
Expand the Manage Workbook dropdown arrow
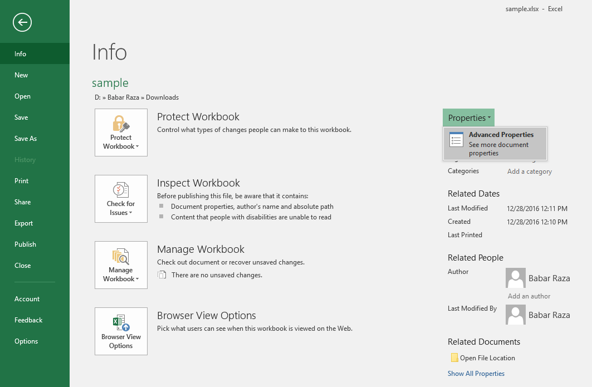[x=137, y=280]
